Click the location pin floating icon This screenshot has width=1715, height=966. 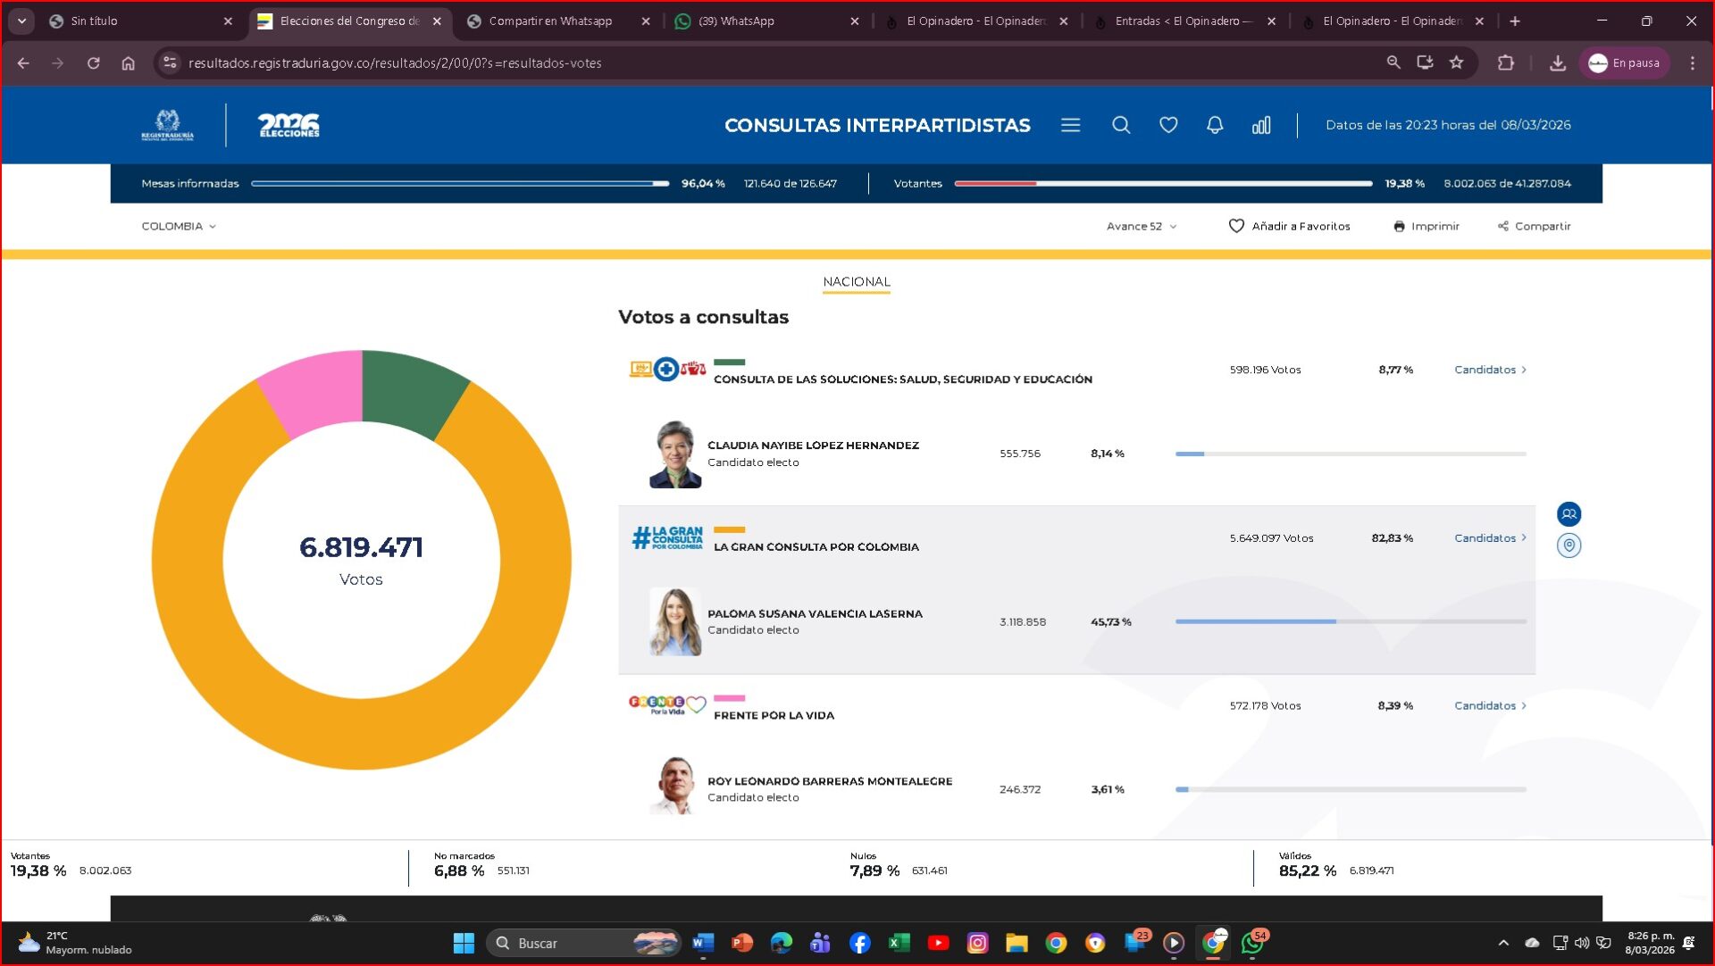[x=1569, y=545]
